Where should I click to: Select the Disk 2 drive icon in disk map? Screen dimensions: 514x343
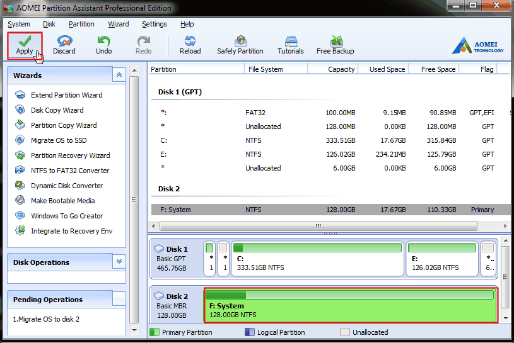159,296
